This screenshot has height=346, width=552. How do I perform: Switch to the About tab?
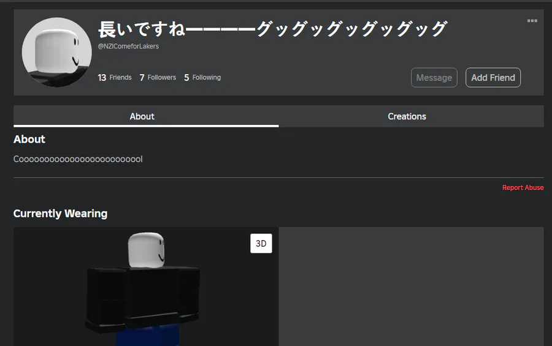146,116
